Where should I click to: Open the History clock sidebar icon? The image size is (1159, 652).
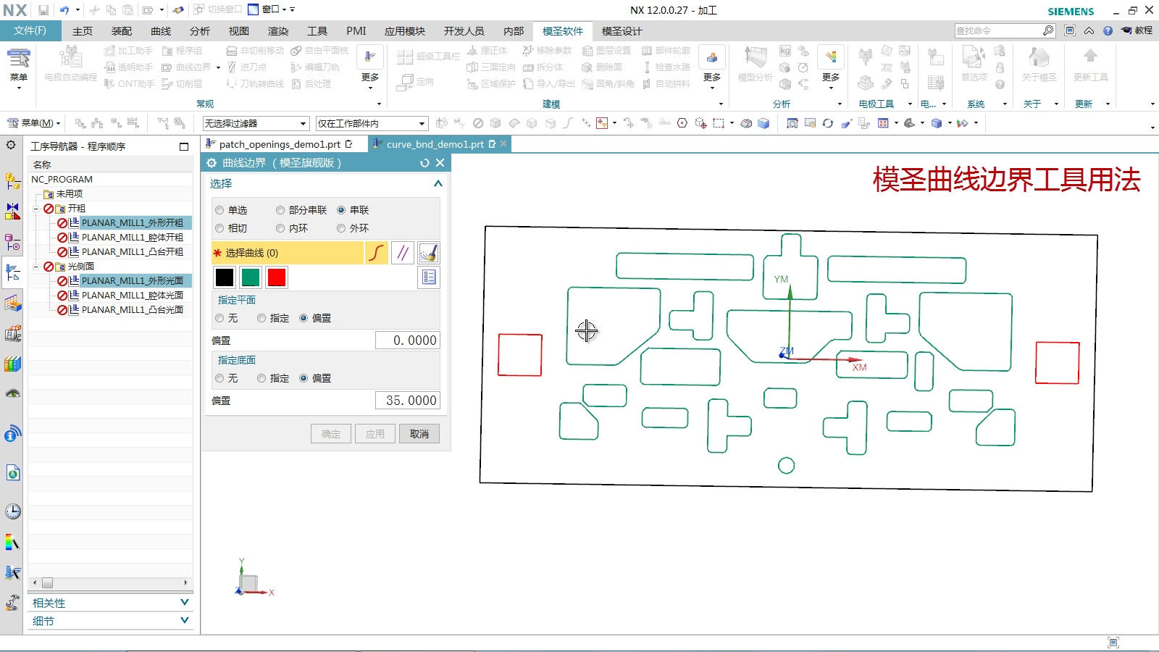click(x=12, y=511)
